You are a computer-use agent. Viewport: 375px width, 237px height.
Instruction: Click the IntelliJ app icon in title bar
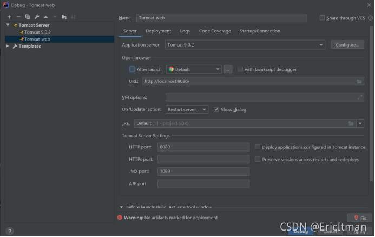pyautogui.click(x=6, y=5)
